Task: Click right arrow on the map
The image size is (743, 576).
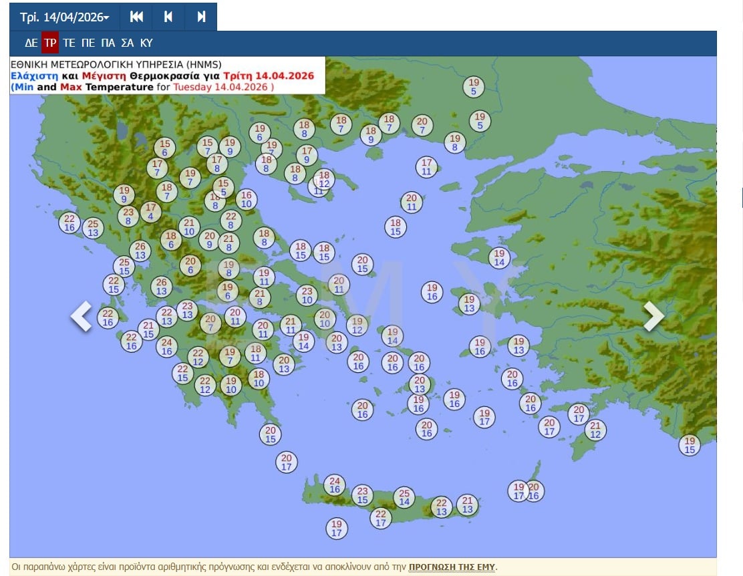Action: click(653, 316)
